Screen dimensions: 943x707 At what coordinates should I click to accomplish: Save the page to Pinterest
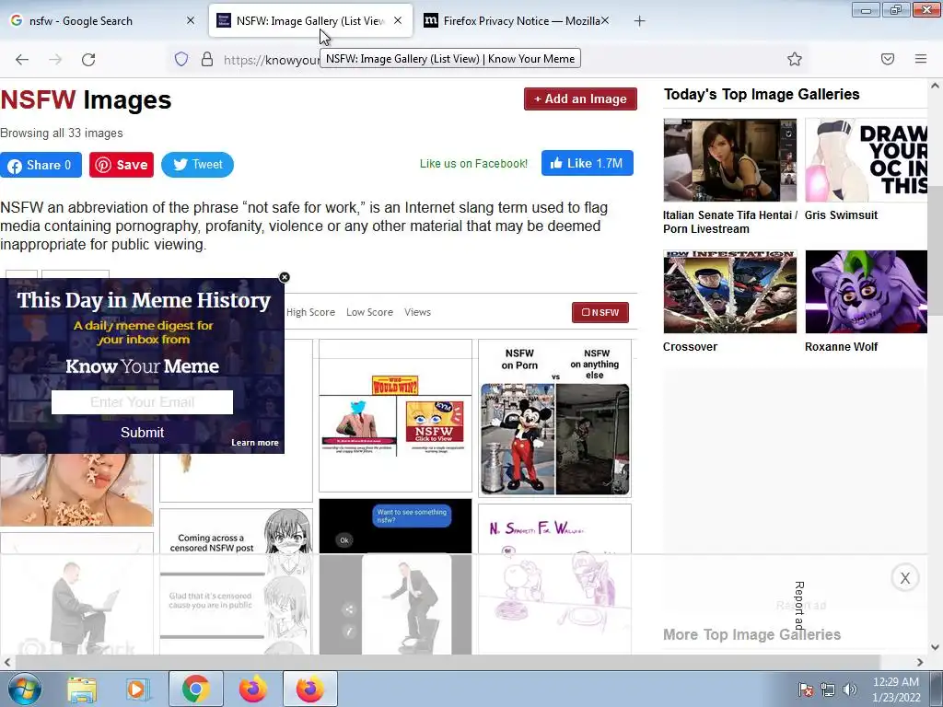122,165
